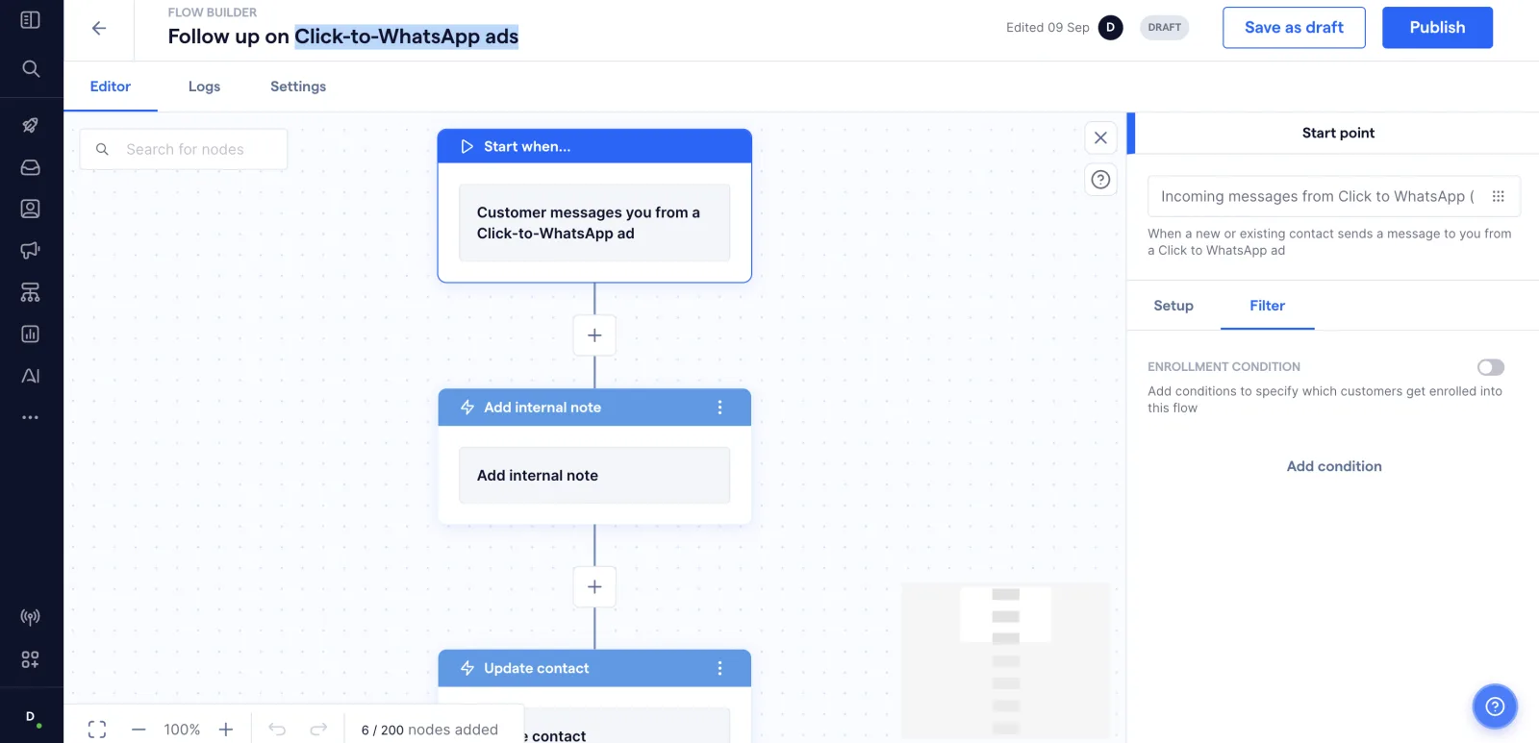Viewport: 1539px width, 743px height.
Task: Switch to the Settings tab
Action: pyautogui.click(x=298, y=87)
